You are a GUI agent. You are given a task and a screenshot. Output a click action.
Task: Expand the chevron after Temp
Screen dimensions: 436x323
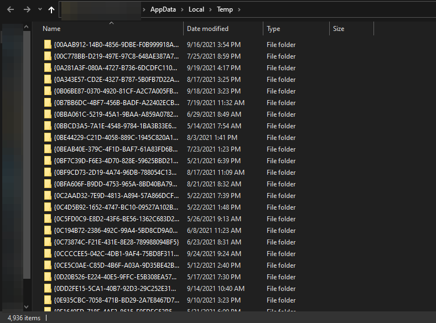click(239, 10)
